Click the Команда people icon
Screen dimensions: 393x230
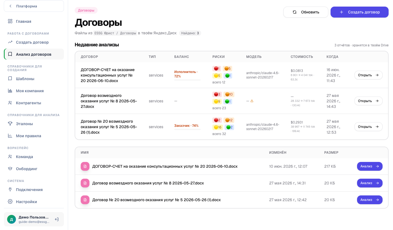coord(10,156)
